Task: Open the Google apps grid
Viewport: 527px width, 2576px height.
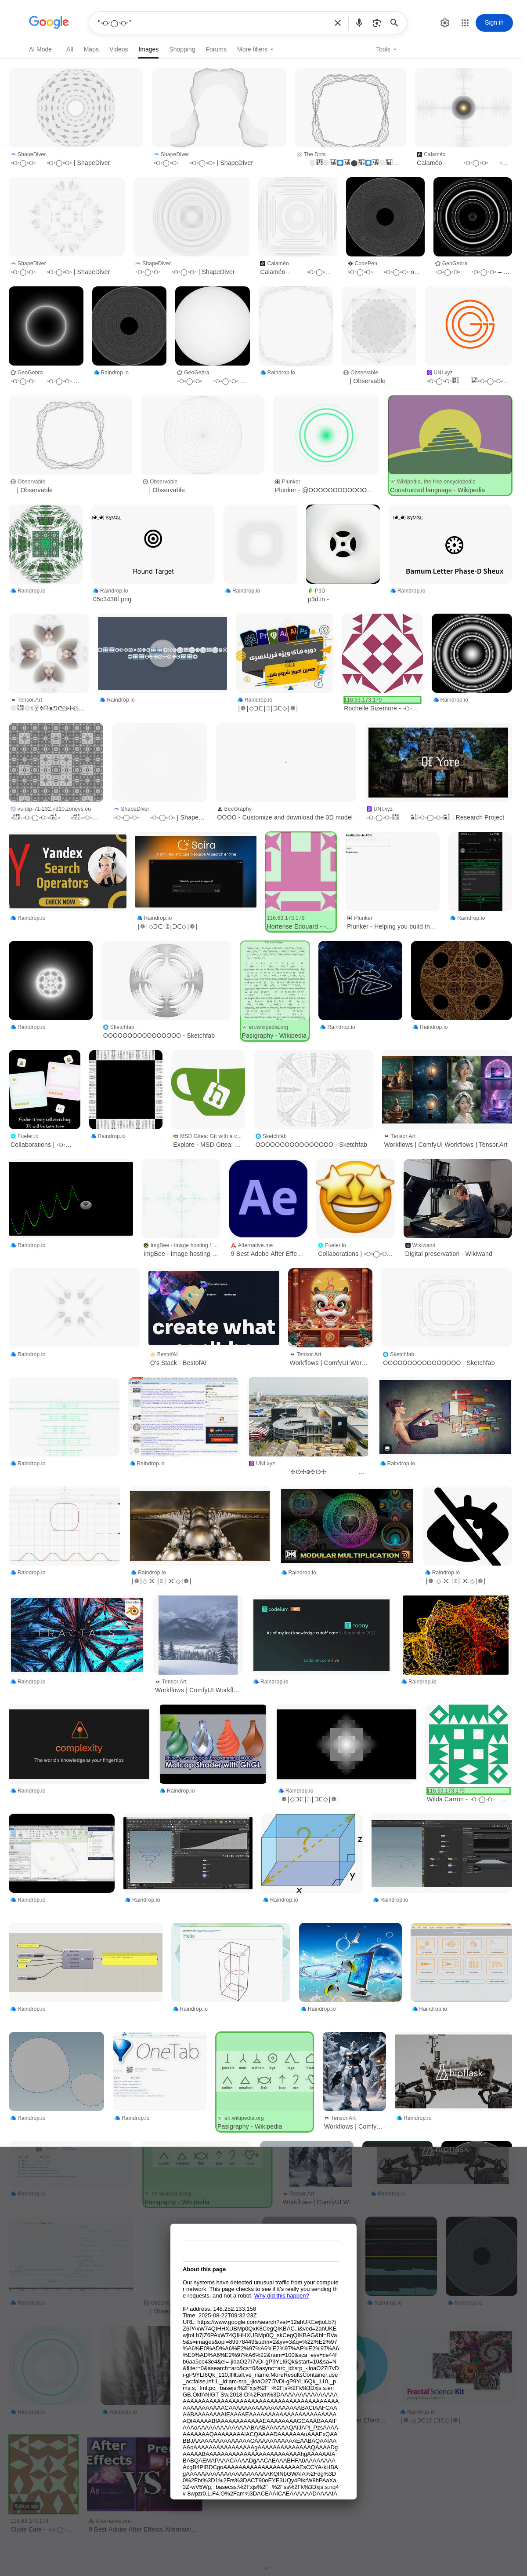Action: click(464, 22)
